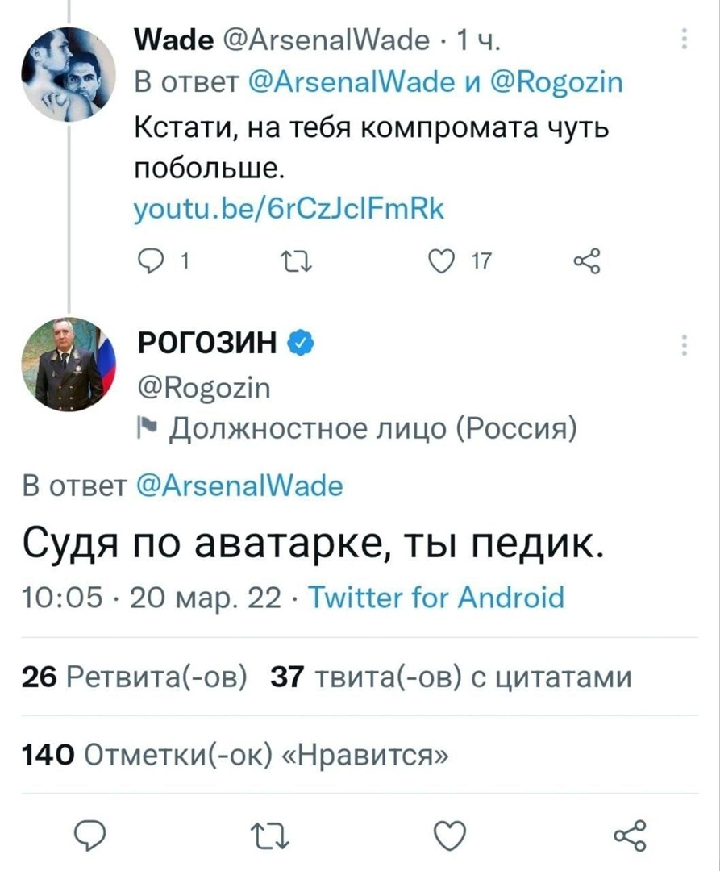View the 26 Ретвита(-ов) list
The width and height of the screenshot is (720, 871).
(135, 676)
